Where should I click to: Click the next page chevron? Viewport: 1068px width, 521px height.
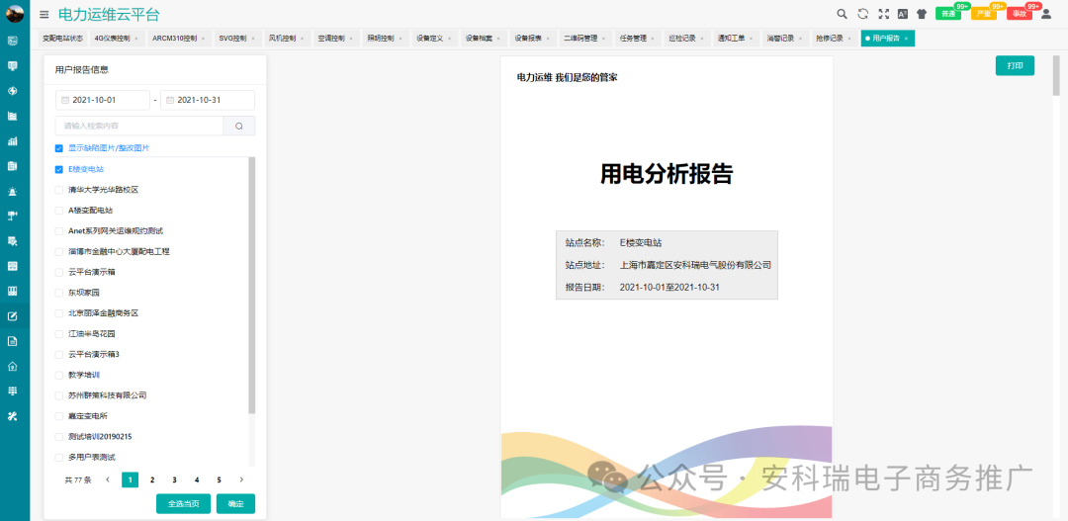(x=241, y=479)
